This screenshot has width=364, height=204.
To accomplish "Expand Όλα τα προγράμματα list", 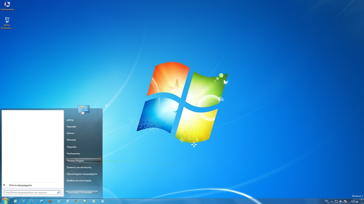I will click(20, 185).
